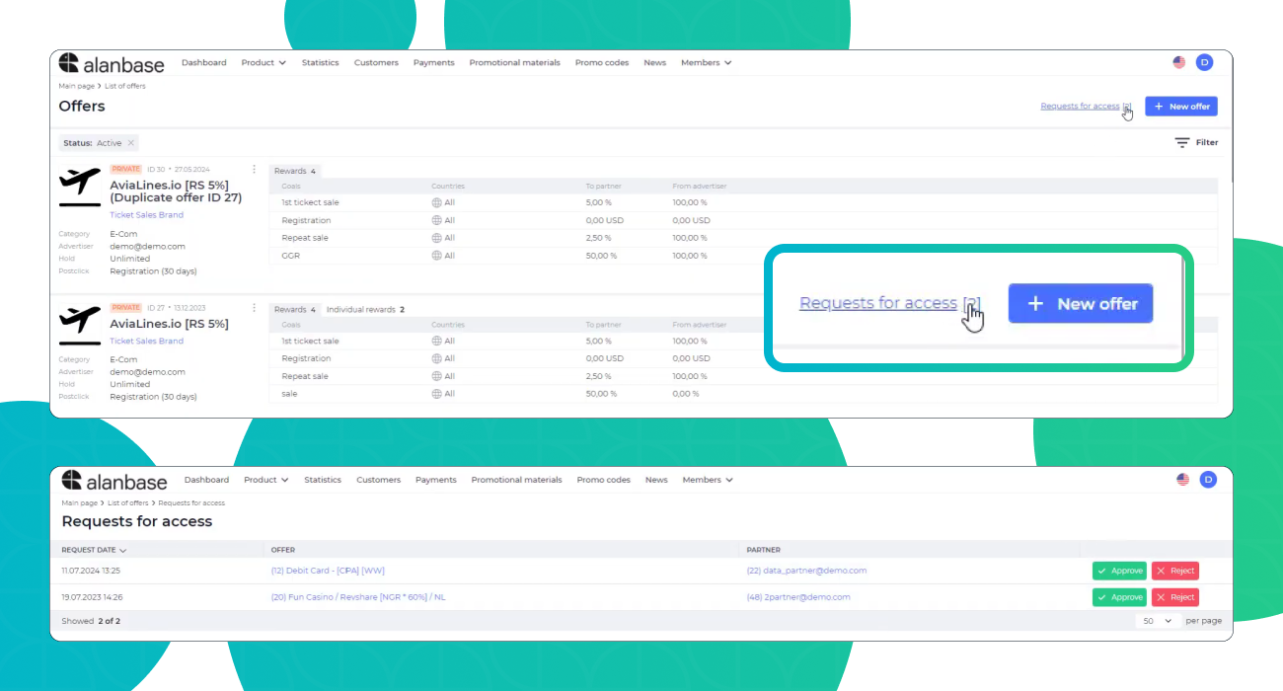
Task: Open user avatar D on Requests page
Action: (1208, 480)
